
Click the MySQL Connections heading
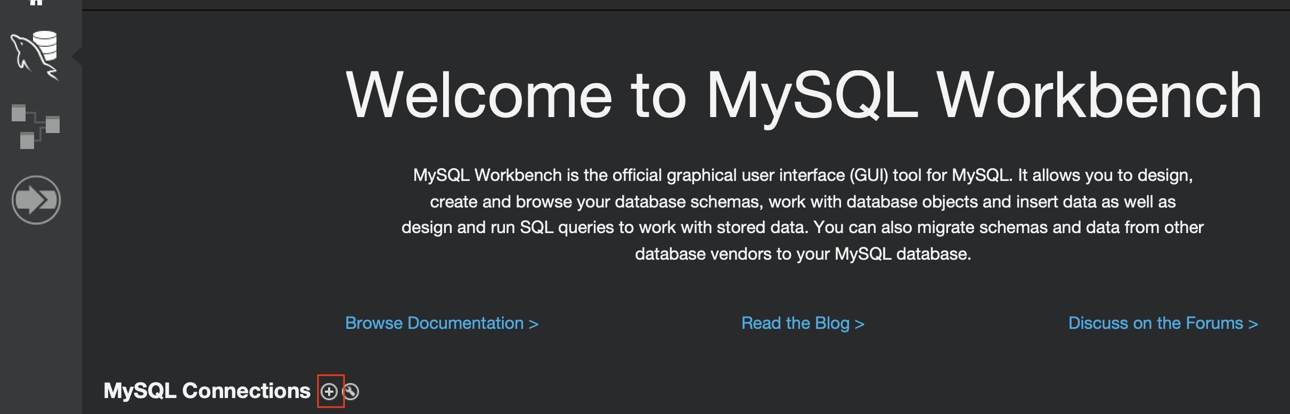[x=207, y=391]
